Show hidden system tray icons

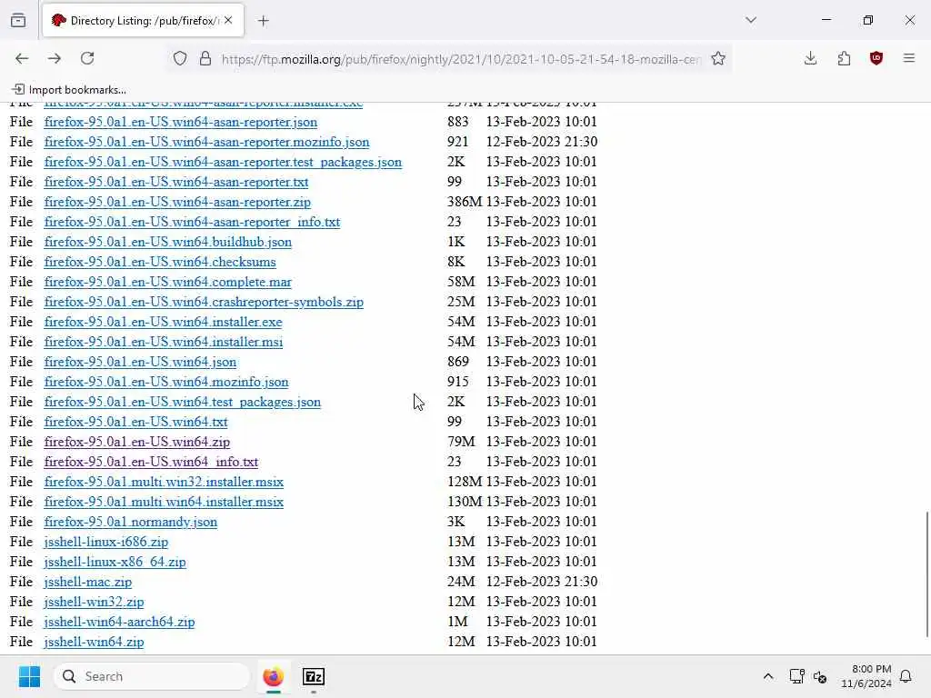coord(767,676)
